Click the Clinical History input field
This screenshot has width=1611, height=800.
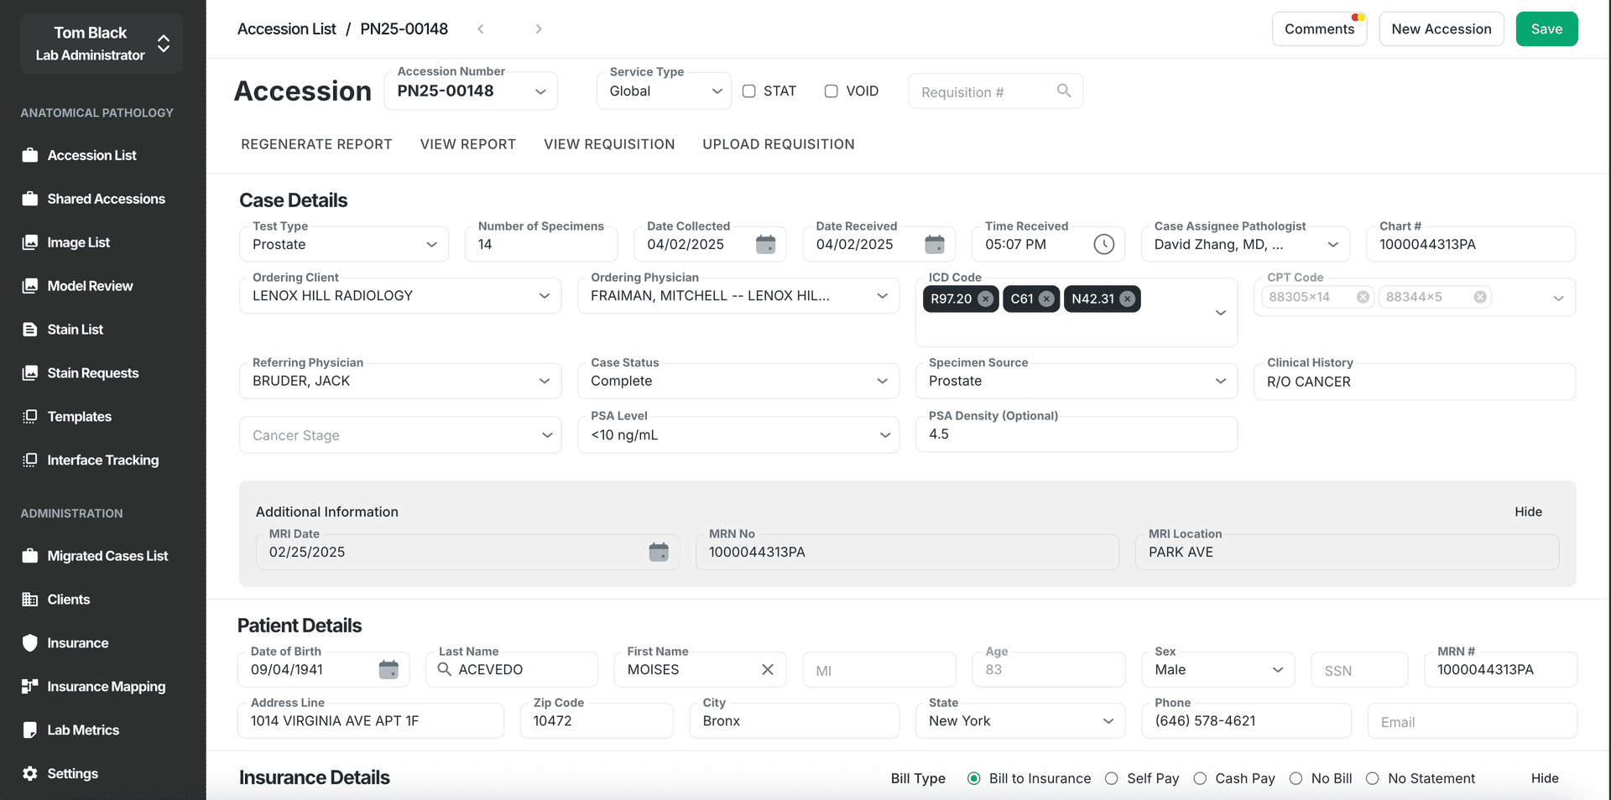[x=1414, y=382]
